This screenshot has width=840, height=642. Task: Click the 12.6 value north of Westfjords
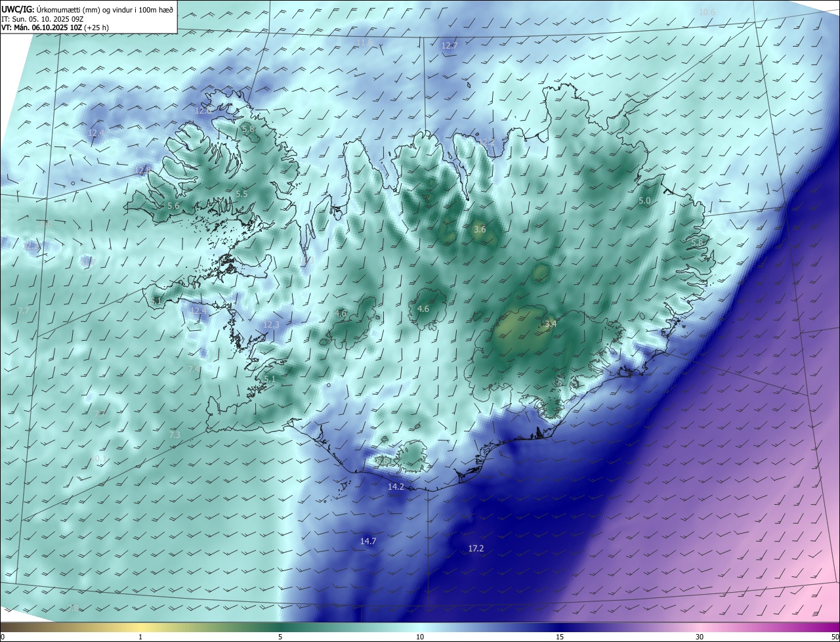[203, 110]
